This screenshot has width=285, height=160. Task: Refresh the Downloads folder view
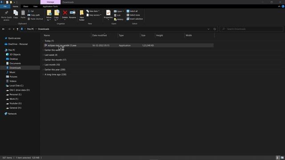[215, 29]
